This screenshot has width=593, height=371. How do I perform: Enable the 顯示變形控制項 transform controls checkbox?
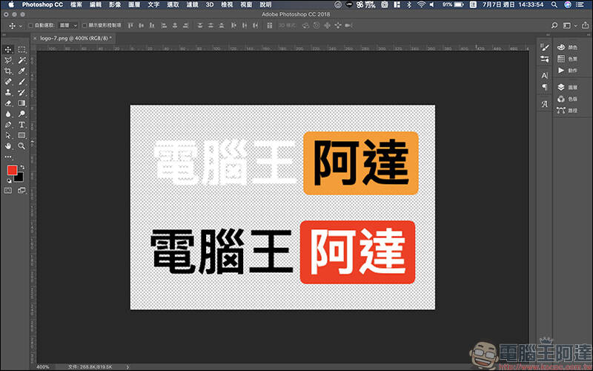pyautogui.click(x=85, y=25)
